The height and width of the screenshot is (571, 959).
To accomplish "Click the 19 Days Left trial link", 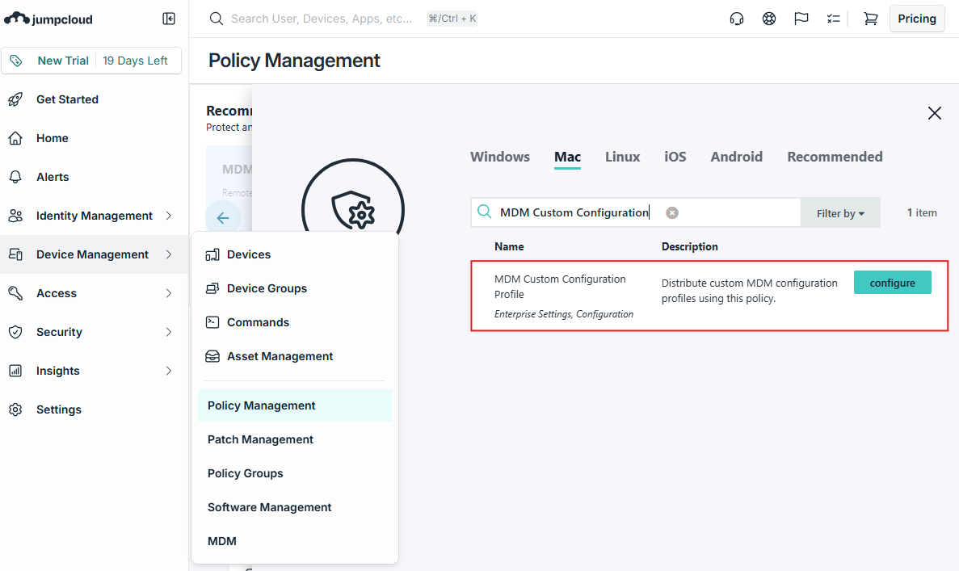I will point(135,61).
